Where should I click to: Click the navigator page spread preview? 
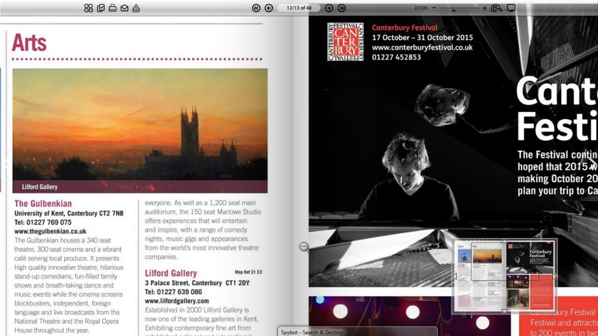[505, 276]
